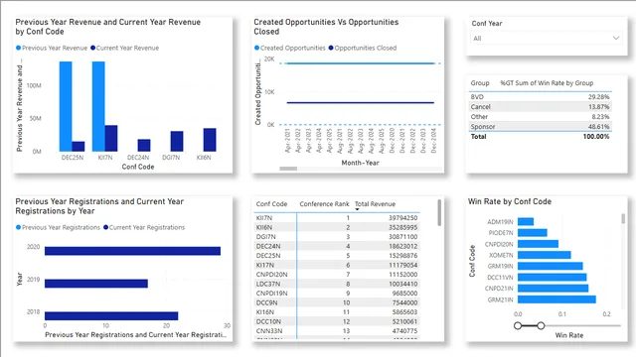636x357 pixels.
Task: Click the Win Rate by Conf Code title
Action: point(510,201)
